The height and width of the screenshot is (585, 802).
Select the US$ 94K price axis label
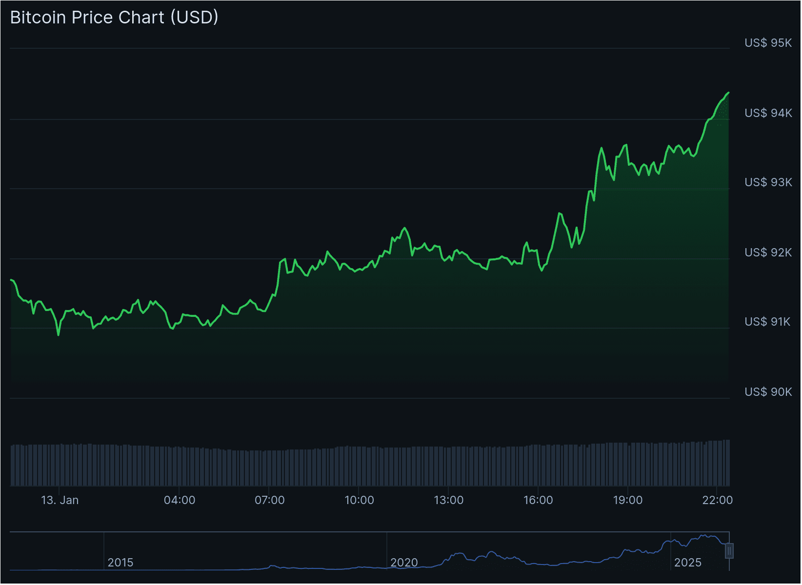pyautogui.click(x=767, y=113)
